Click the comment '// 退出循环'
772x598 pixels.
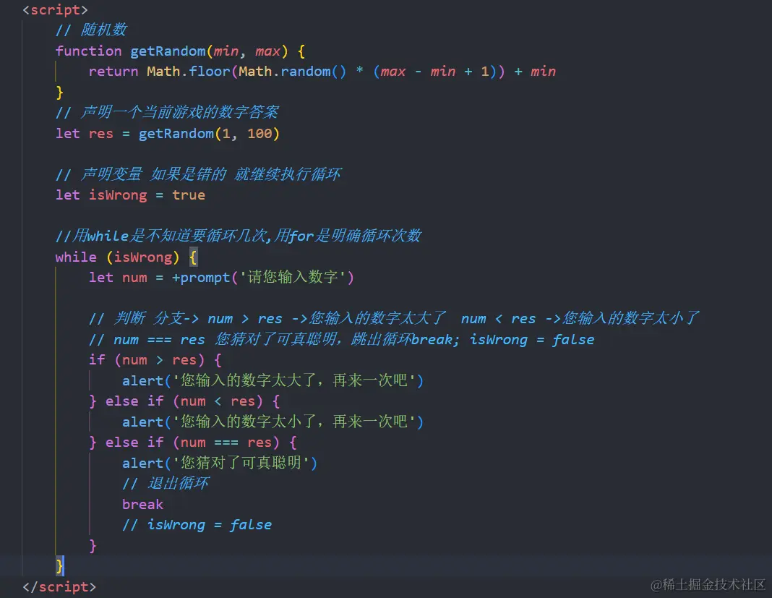(166, 484)
